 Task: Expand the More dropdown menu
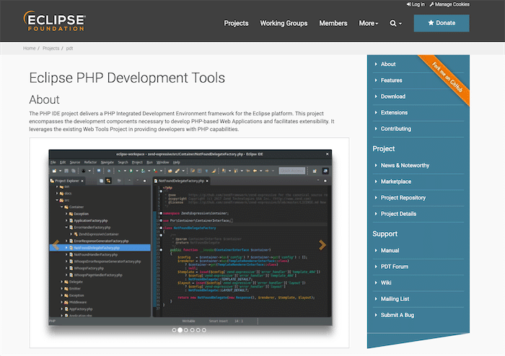coord(368,23)
